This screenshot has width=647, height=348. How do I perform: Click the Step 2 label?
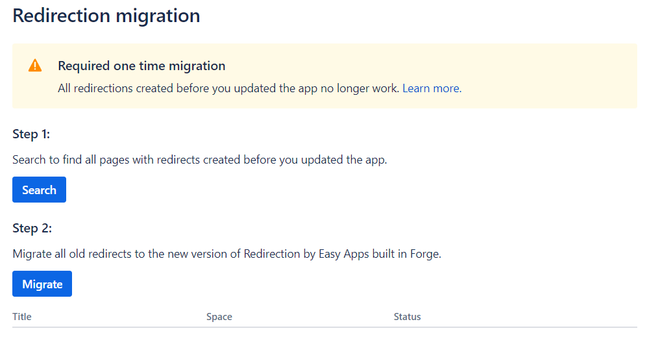32,229
